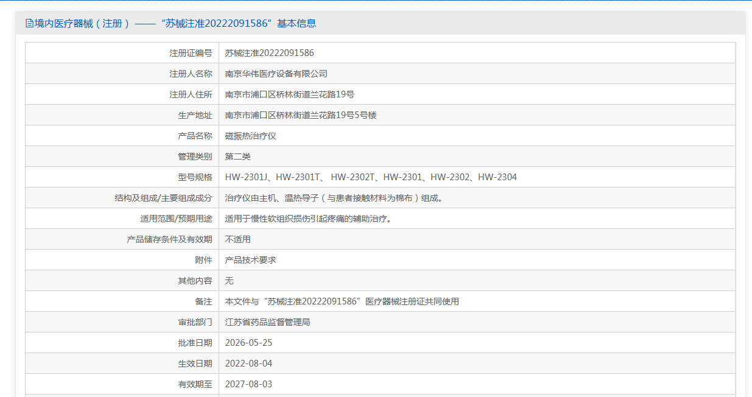The height and width of the screenshot is (397, 752).
Task: Select production address ending in 5号楼
Action: tap(301, 115)
